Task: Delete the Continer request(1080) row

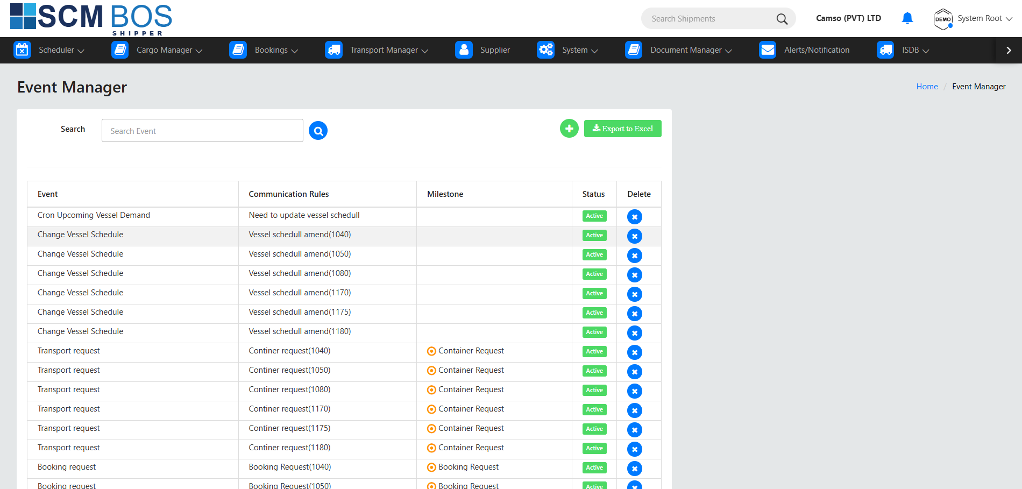Action: (x=635, y=391)
